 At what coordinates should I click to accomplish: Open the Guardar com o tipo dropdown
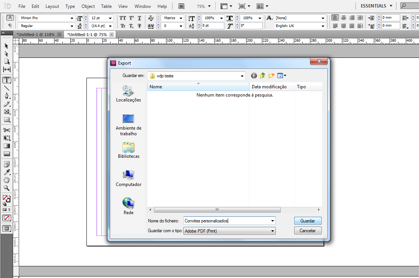click(x=272, y=230)
